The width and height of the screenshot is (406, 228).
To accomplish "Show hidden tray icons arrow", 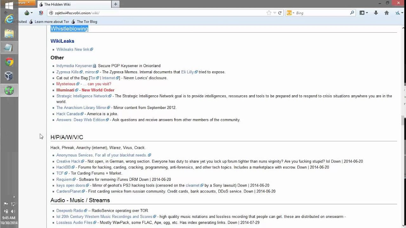I will pos(14,197).
